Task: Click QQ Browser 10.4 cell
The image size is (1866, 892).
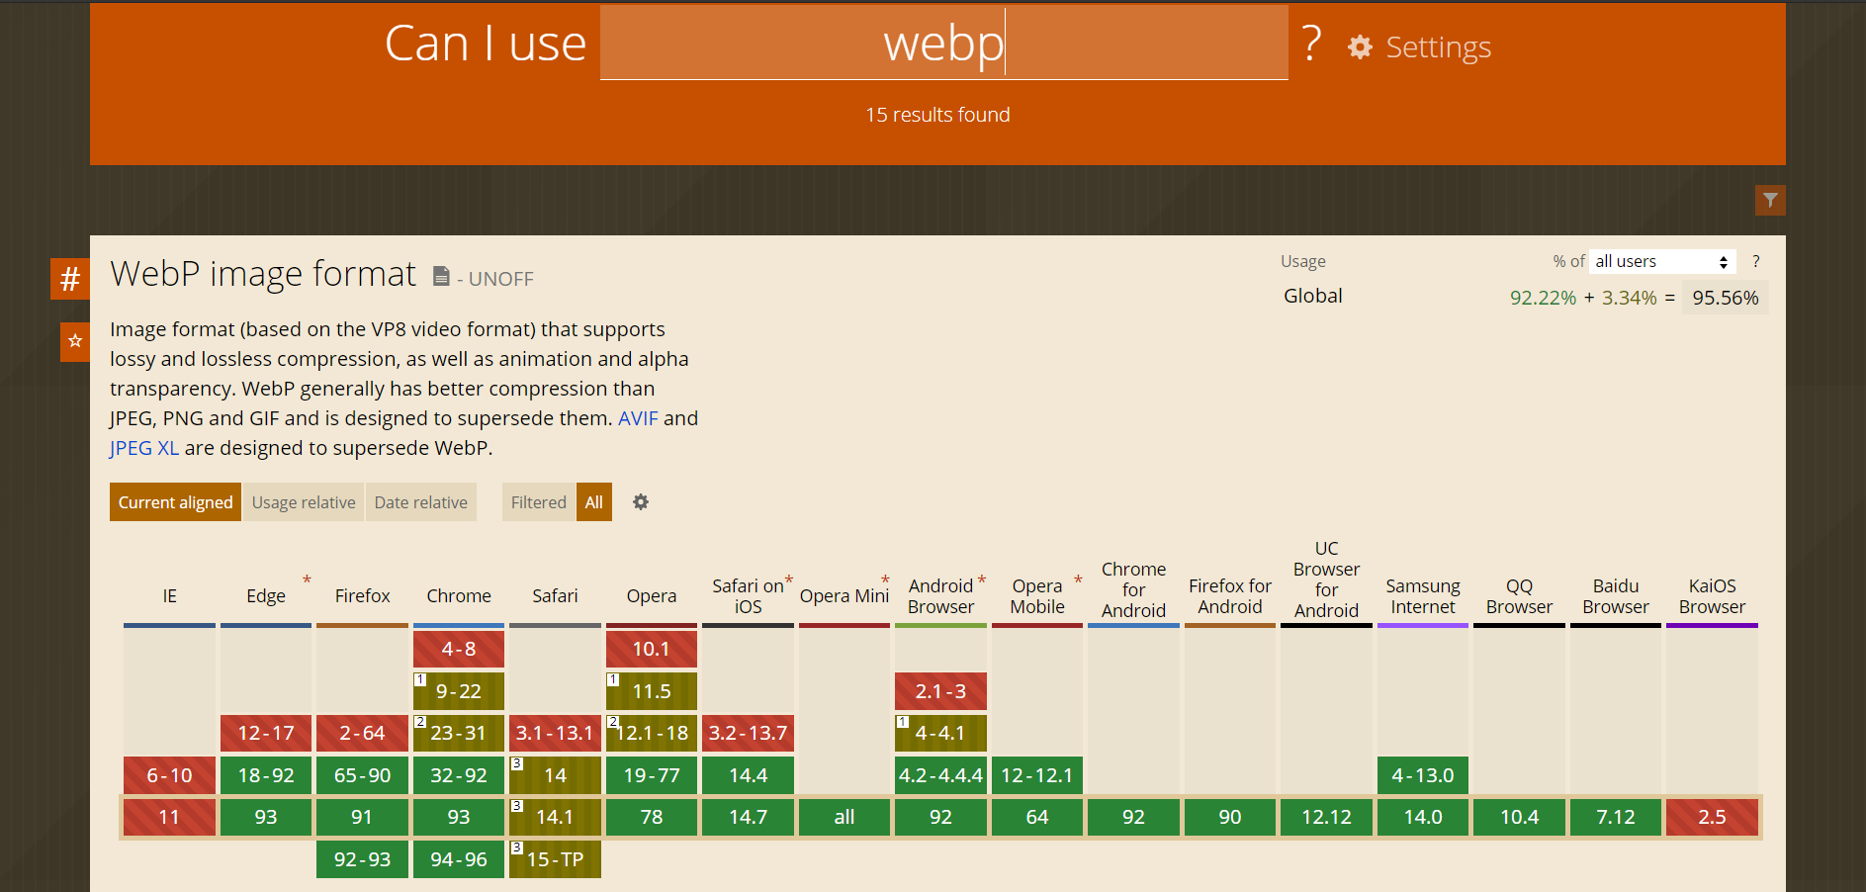Action: point(1519,818)
